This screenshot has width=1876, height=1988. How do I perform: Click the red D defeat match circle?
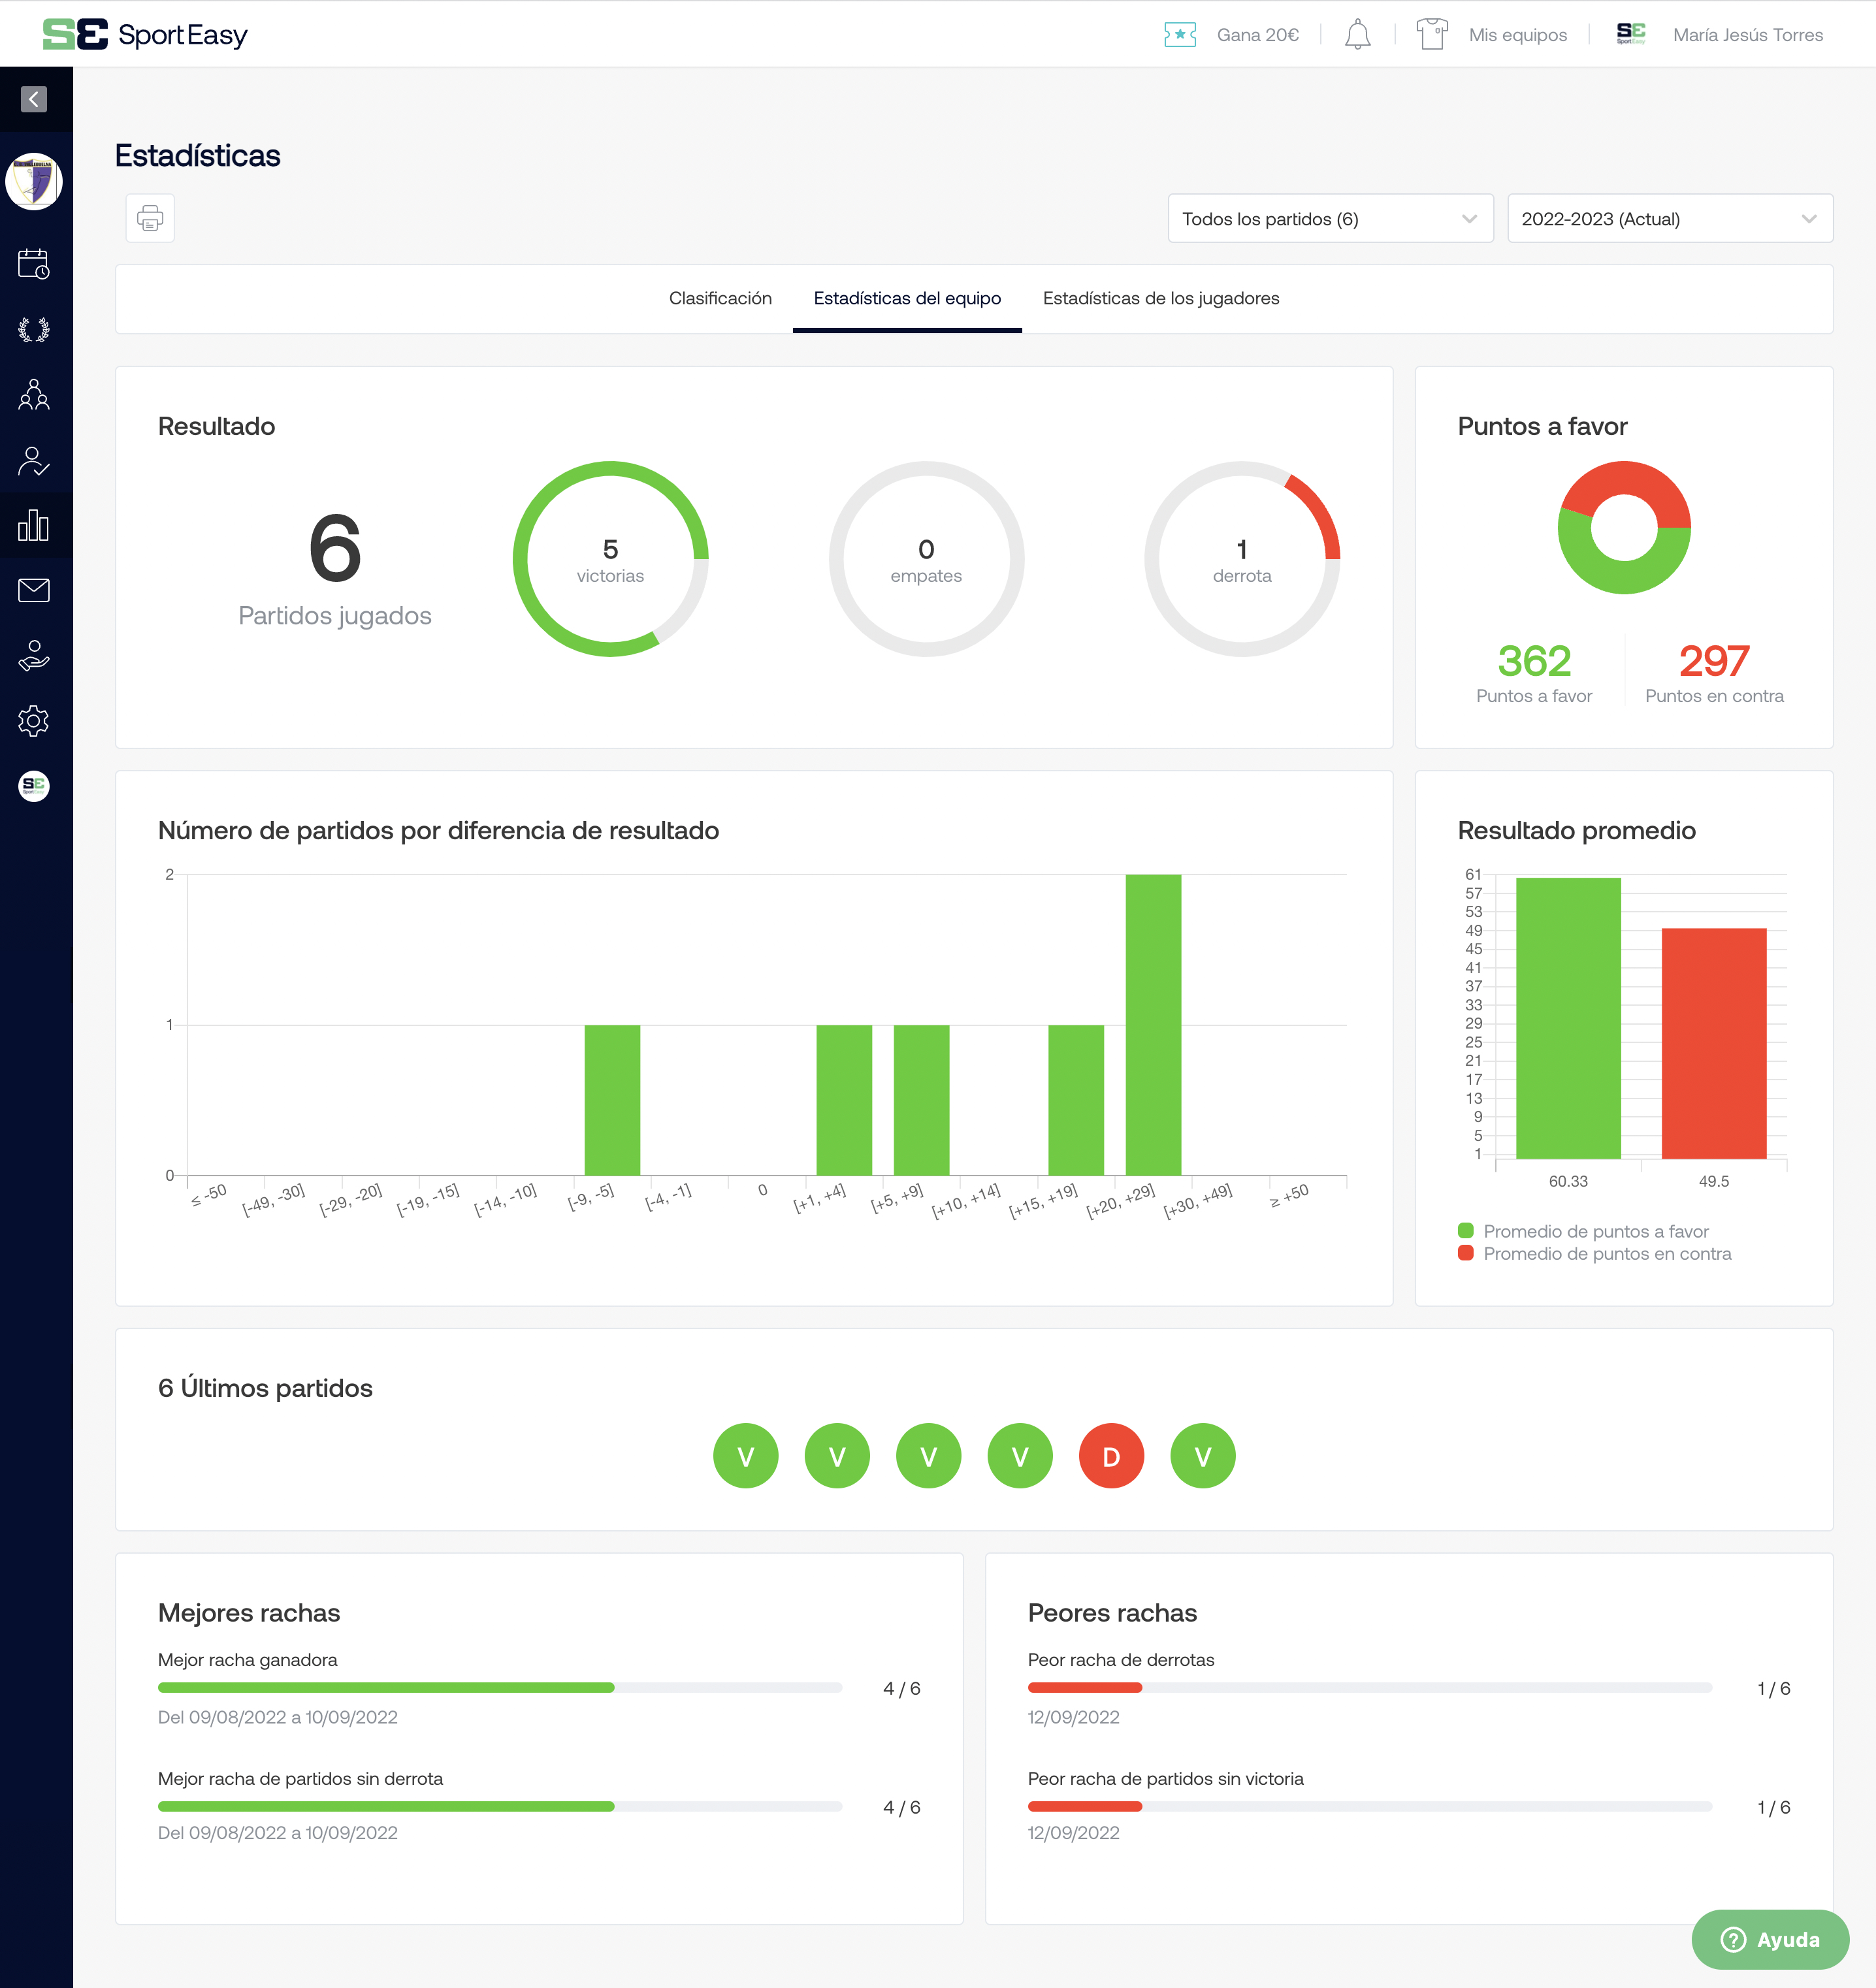tap(1111, 1456)
